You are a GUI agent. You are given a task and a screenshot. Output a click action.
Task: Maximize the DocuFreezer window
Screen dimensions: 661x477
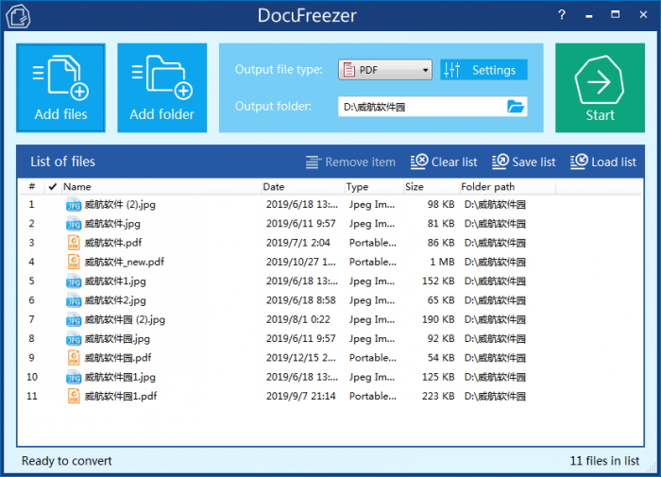point(616,15)
